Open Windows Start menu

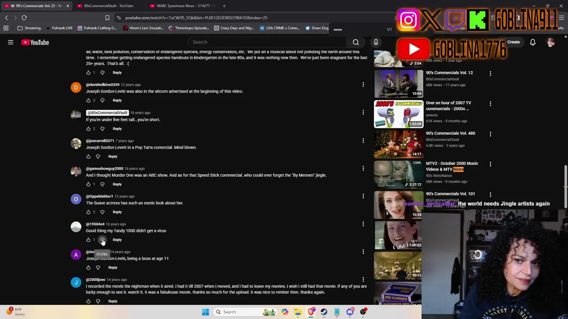(205, 312)
